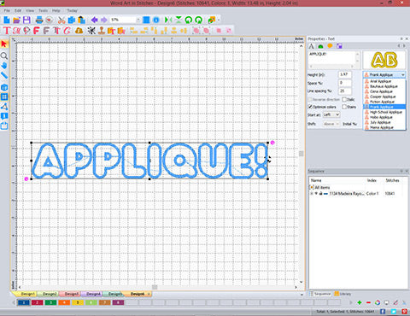Toggle the Optimize colors checkbox
Viewport: 410px width, 316px height.
311,107
